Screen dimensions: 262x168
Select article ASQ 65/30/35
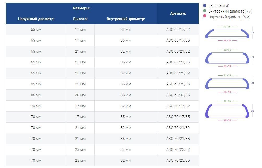point(178,95)
